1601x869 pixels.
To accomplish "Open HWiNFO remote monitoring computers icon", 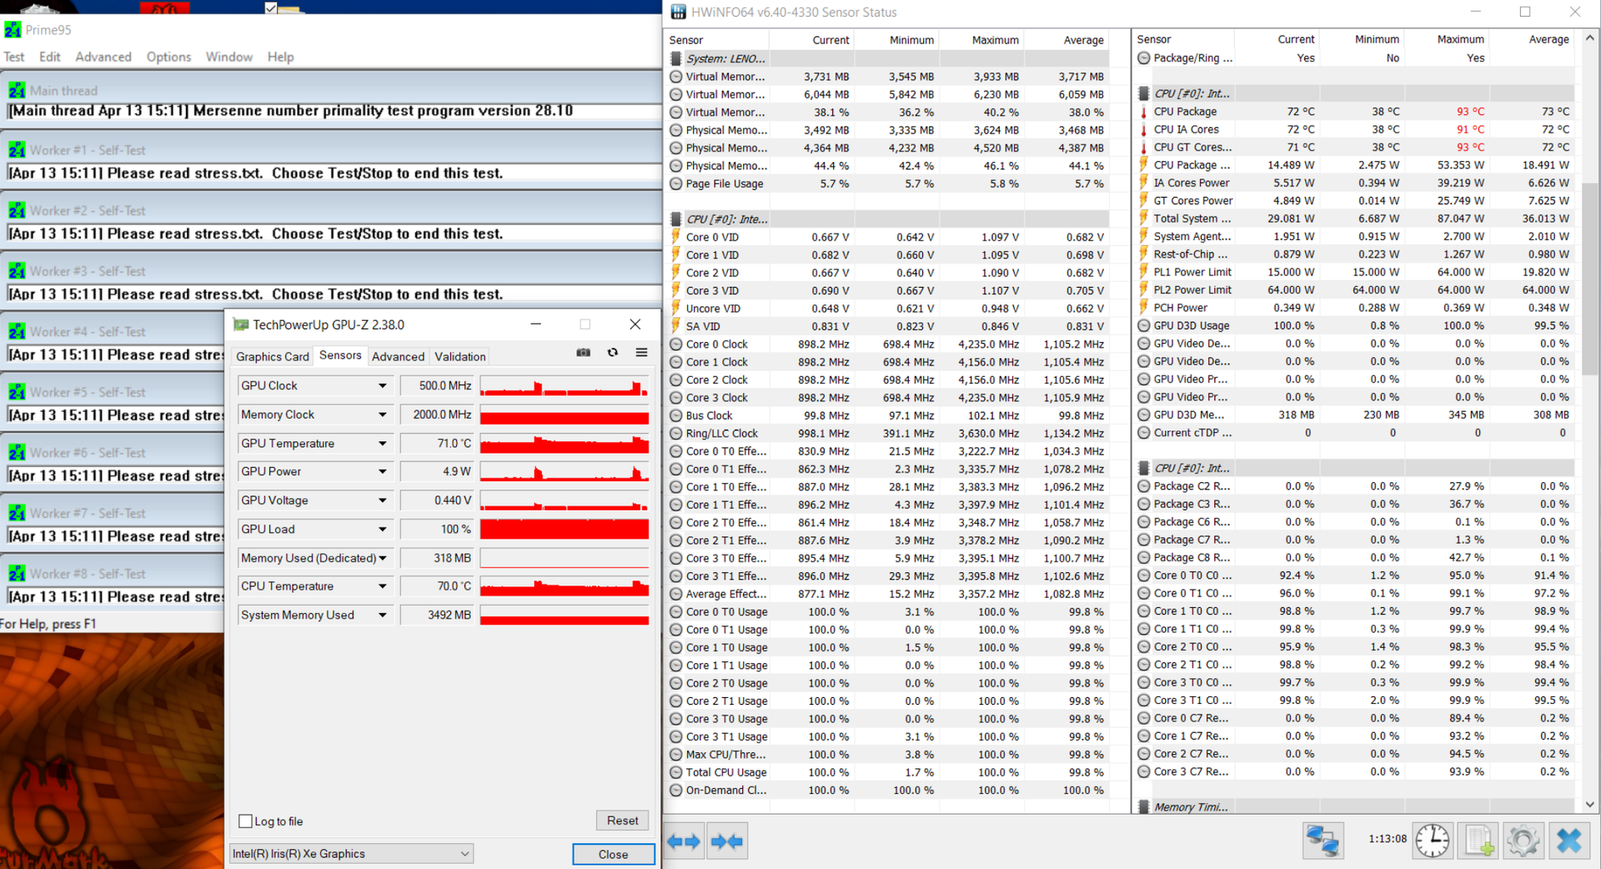I will point(1322,841).
